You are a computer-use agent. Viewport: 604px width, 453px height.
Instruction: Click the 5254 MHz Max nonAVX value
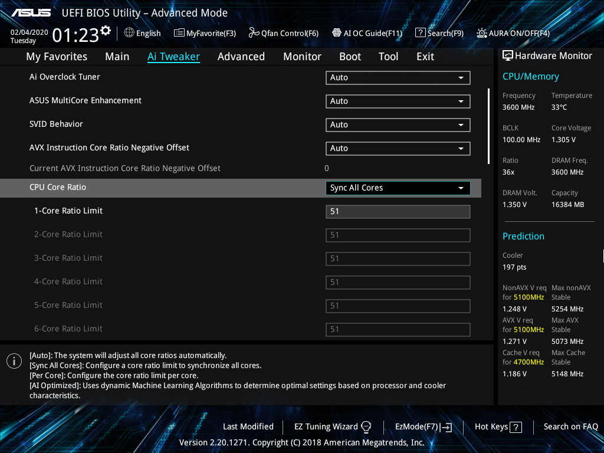coord(567,309)
